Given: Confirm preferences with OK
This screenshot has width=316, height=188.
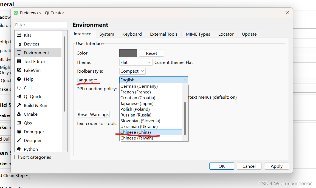Looking at the screenshot, I should tap(222, 166).
